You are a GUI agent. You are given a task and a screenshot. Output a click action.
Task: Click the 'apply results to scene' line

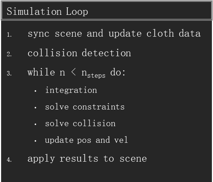[x=87, y=159]
